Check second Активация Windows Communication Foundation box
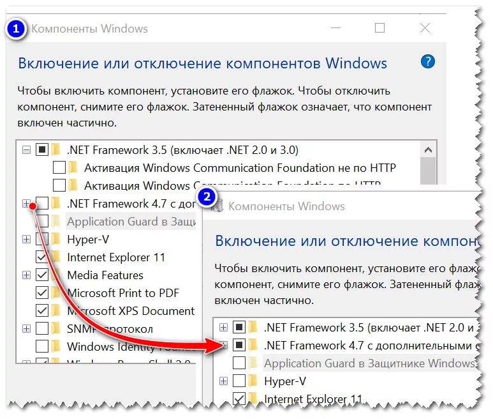 [59, 185]
